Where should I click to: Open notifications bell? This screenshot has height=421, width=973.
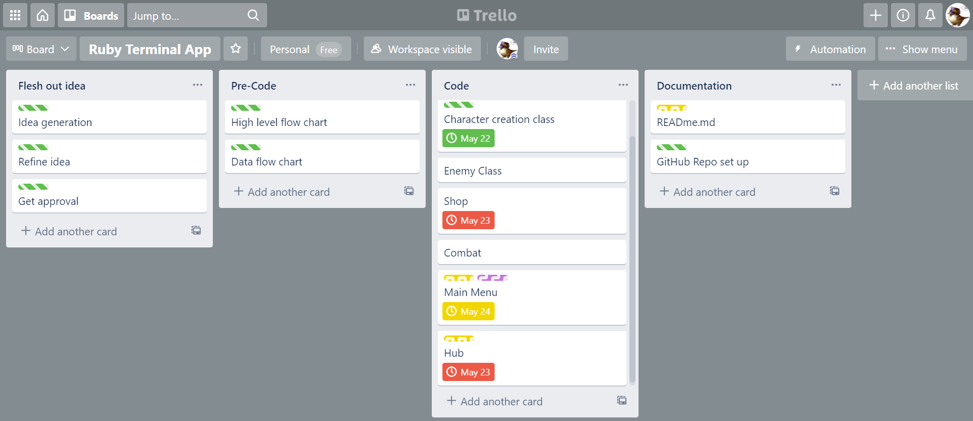(930, 15)
